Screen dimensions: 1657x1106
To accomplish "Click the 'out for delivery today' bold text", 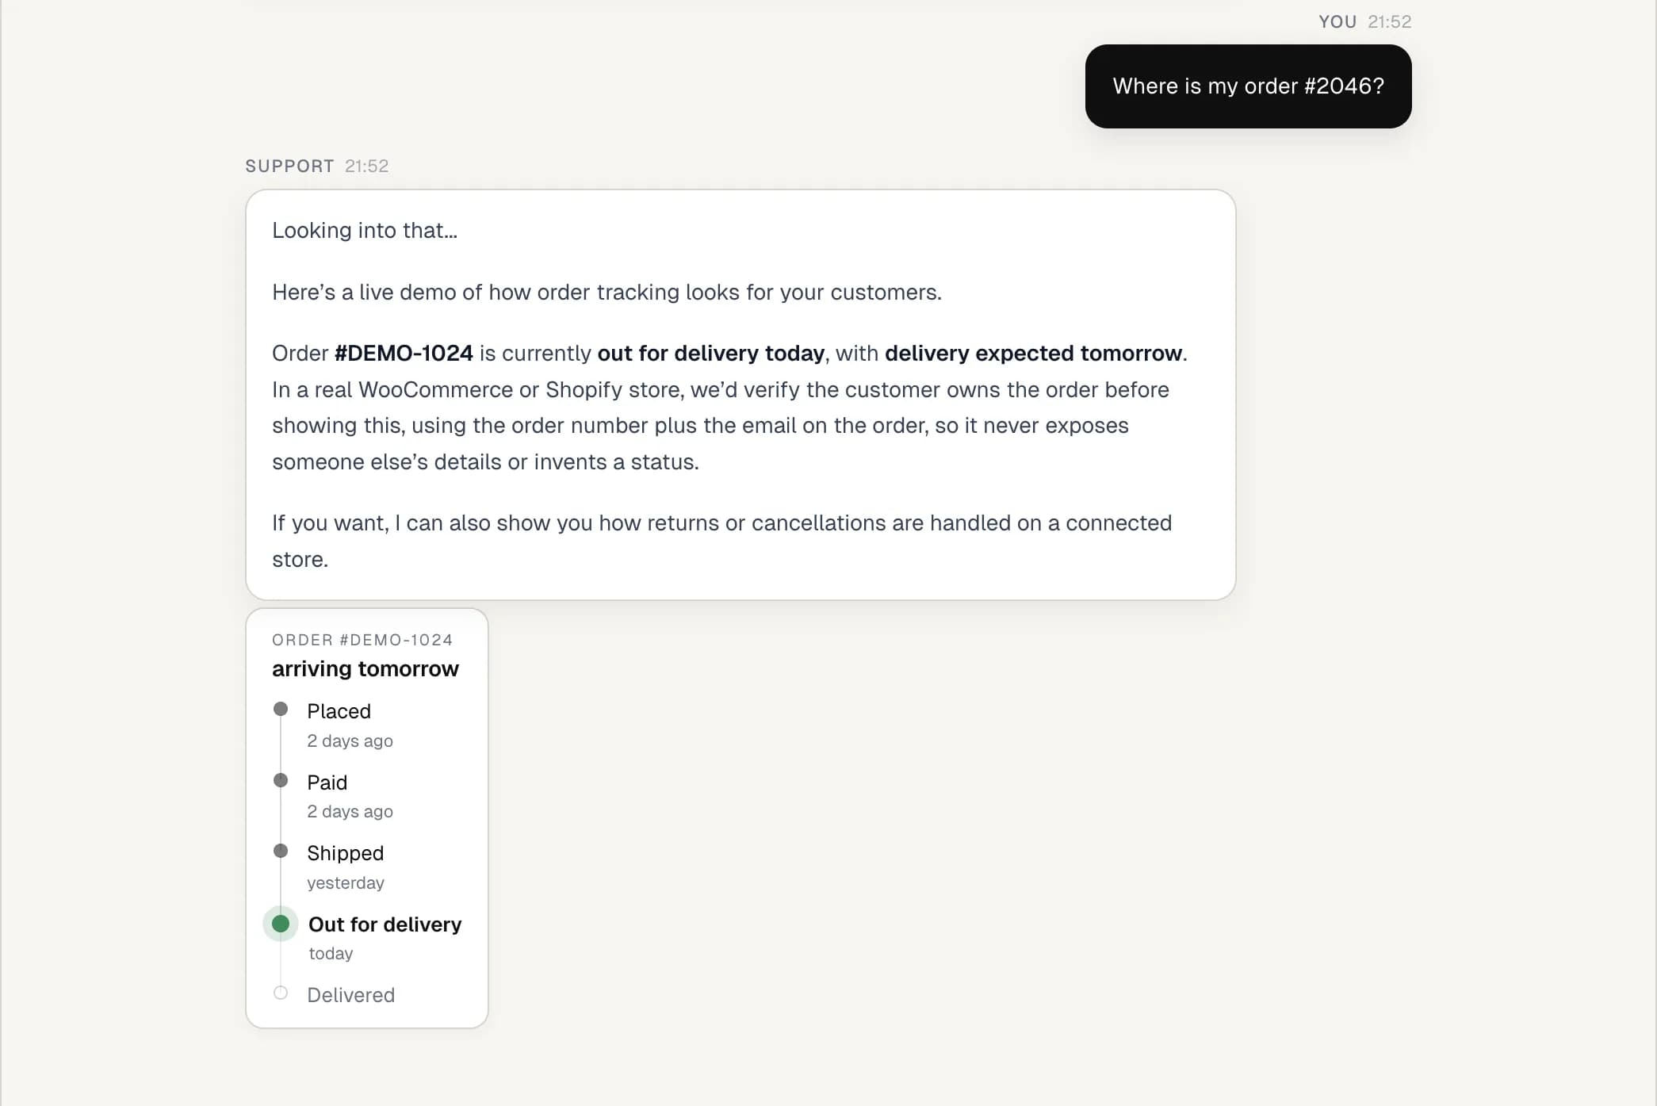I will 710,354.
